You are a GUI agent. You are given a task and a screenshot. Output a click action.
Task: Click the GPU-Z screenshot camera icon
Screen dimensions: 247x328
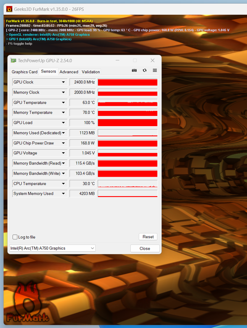pos(134,70)
